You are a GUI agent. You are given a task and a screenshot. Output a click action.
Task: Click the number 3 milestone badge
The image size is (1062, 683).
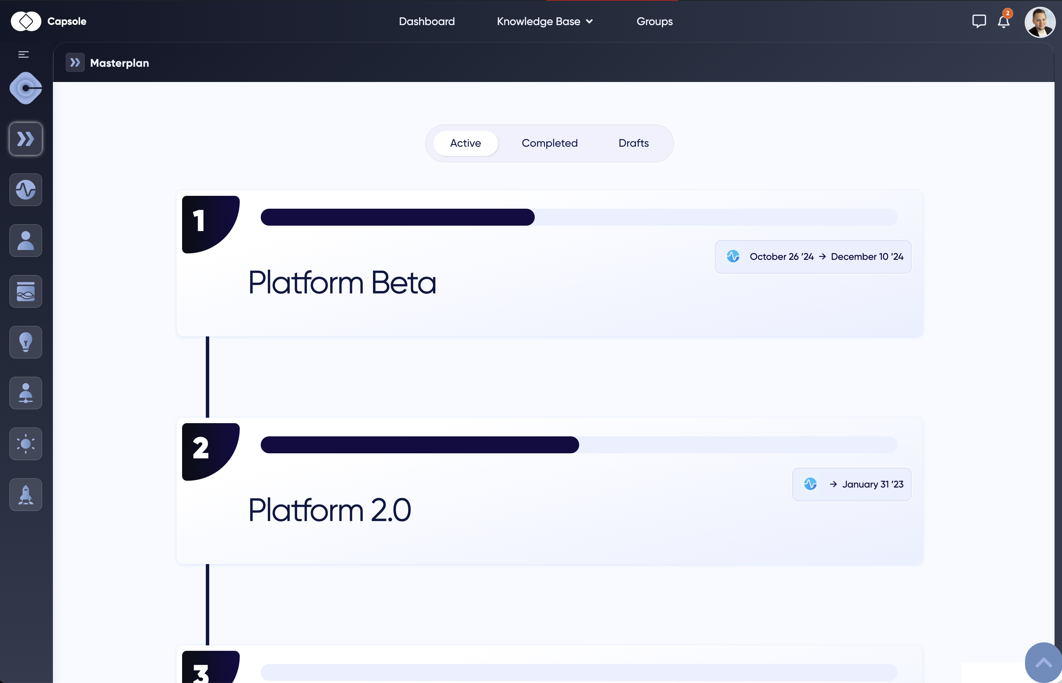211,667
